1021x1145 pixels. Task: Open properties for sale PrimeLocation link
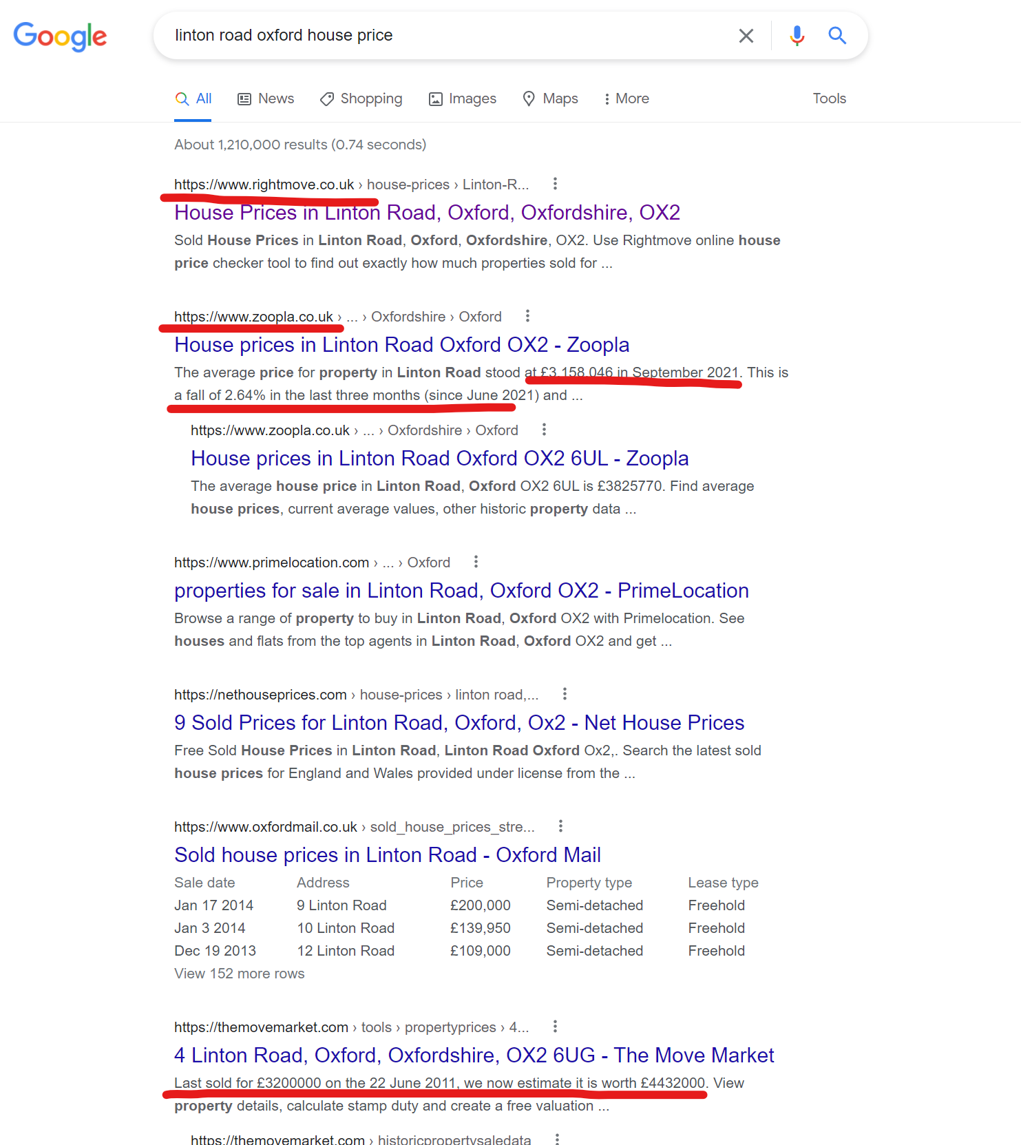pyautogui.click(x=461, y=590)
